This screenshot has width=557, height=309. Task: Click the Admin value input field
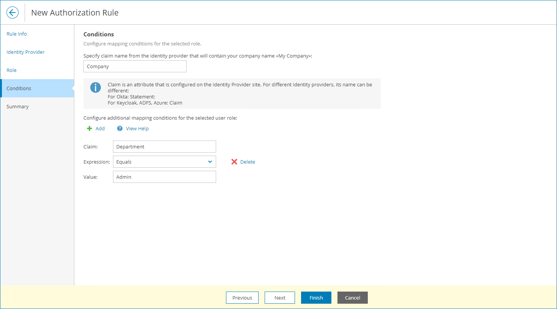(x=164, y=177)
